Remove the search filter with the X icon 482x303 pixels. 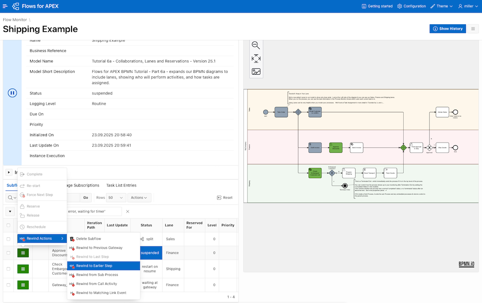[128, 211]
